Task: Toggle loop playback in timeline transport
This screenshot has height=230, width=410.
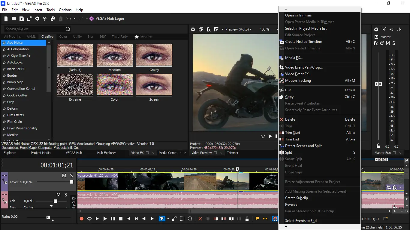Action: pyautogui.click(x=89, y=219)
